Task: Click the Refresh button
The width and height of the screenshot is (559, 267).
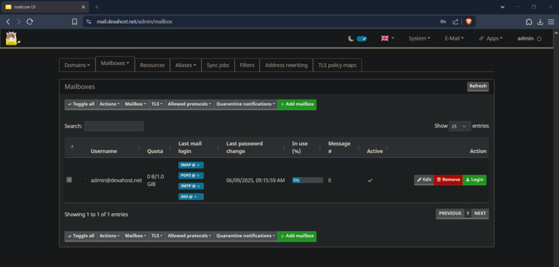Action: click(x=478, y=86)
